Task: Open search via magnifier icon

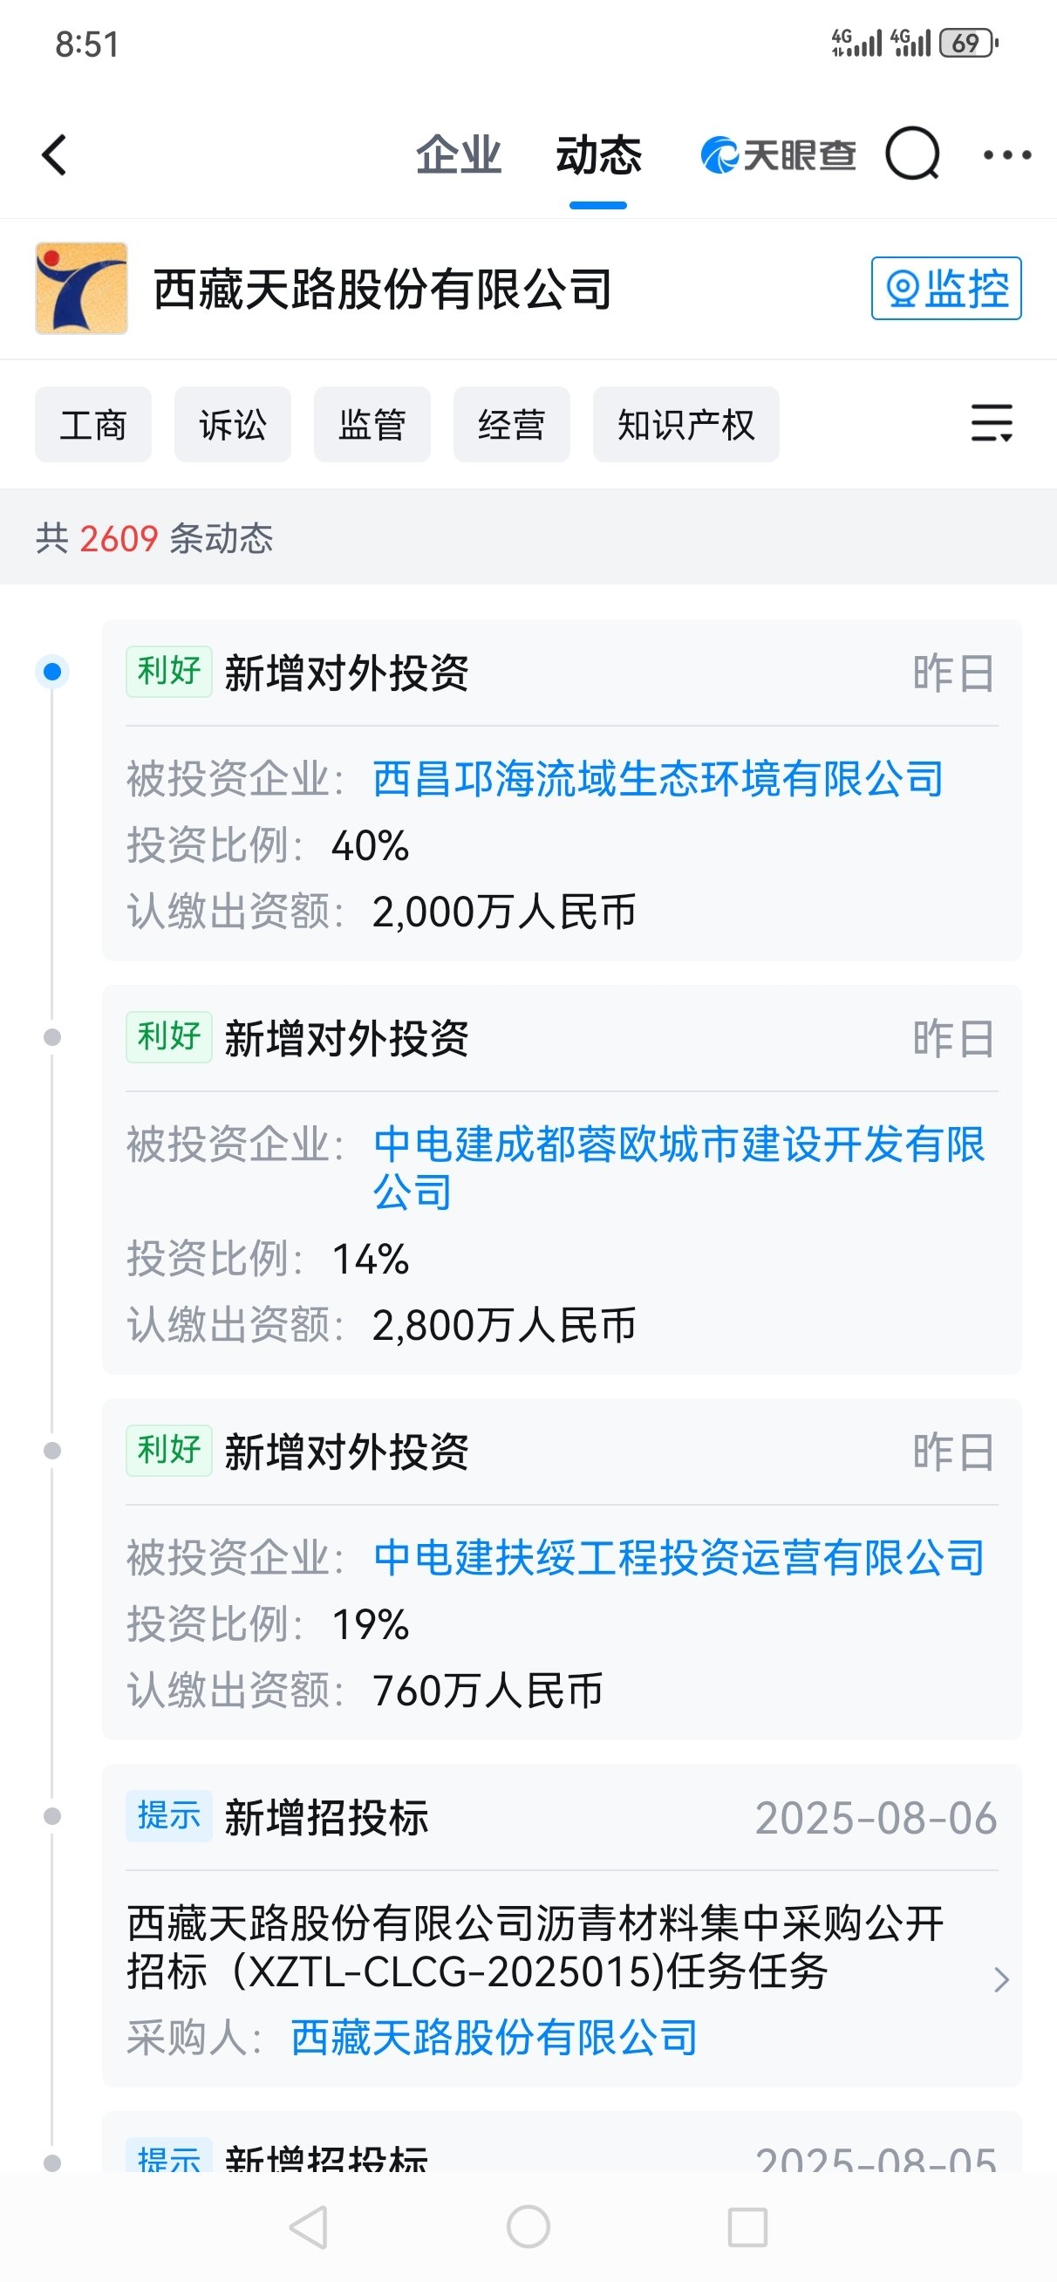Action: [912, 154]
